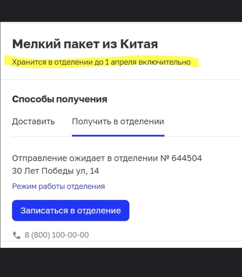This screenshot has width=242, height=277.
Task: Click the address 30 Лет Победы ул, 14
Action: pyautogui.click(x=55, y=171)
